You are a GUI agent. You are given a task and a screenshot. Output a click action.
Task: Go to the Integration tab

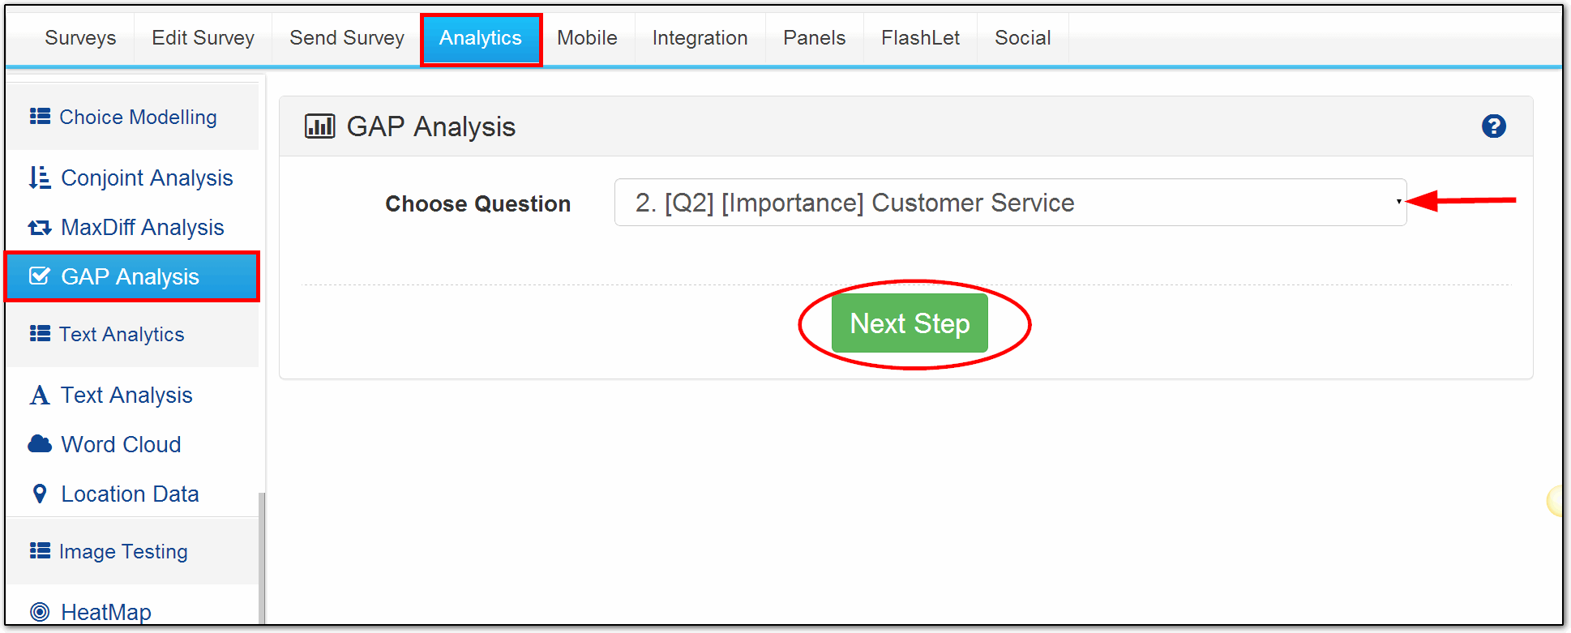point(700,38)
